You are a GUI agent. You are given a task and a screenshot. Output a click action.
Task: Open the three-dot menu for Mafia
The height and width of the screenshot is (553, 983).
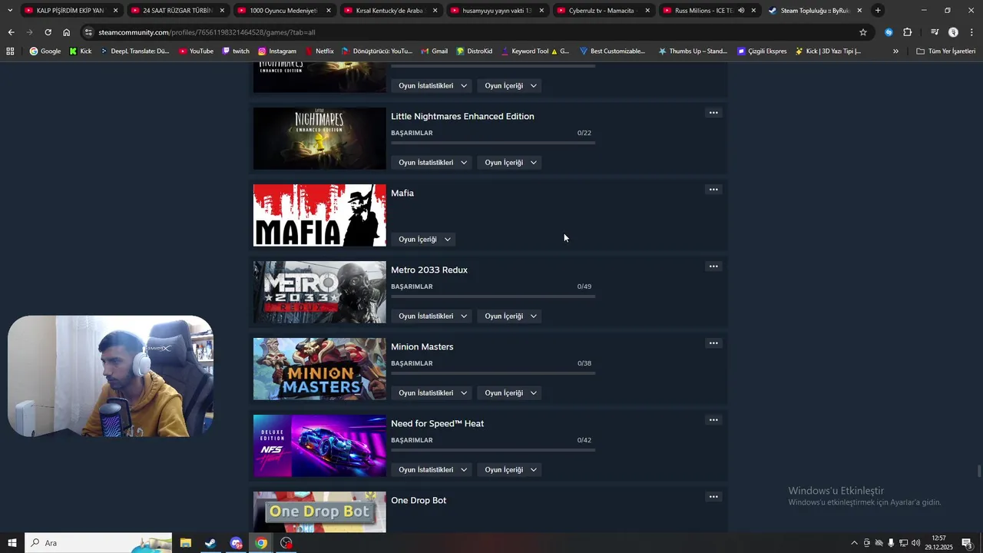pyautogui.click(x=713, y=190)
